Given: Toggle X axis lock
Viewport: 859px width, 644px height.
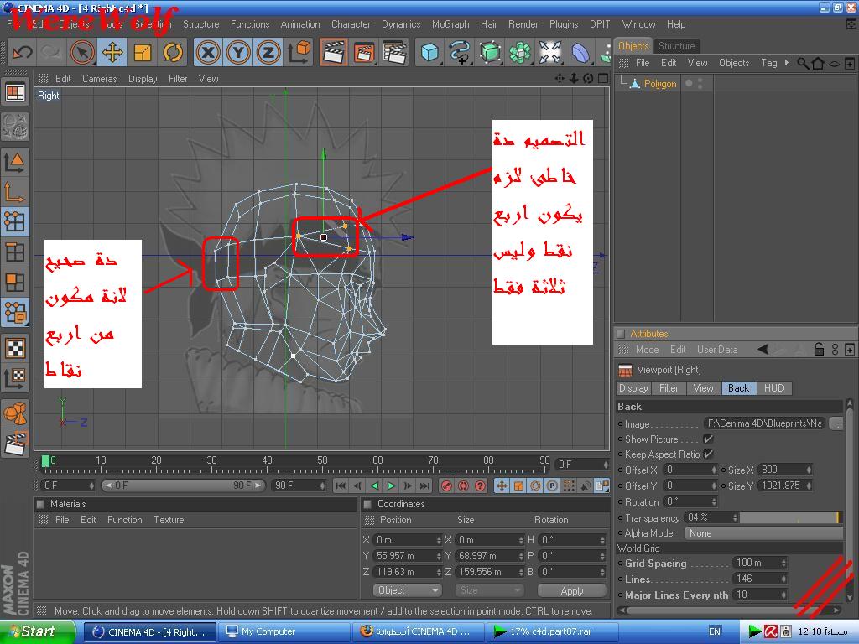Looking at the screenshot, I should [208, 53].
